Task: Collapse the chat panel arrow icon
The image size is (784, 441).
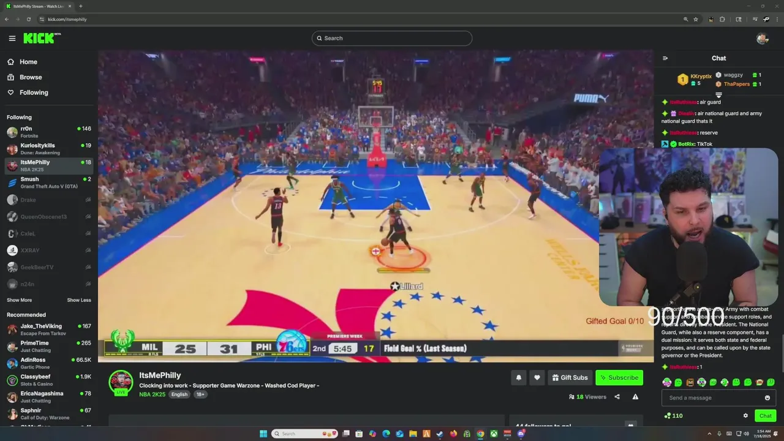Action: point(665,58)
